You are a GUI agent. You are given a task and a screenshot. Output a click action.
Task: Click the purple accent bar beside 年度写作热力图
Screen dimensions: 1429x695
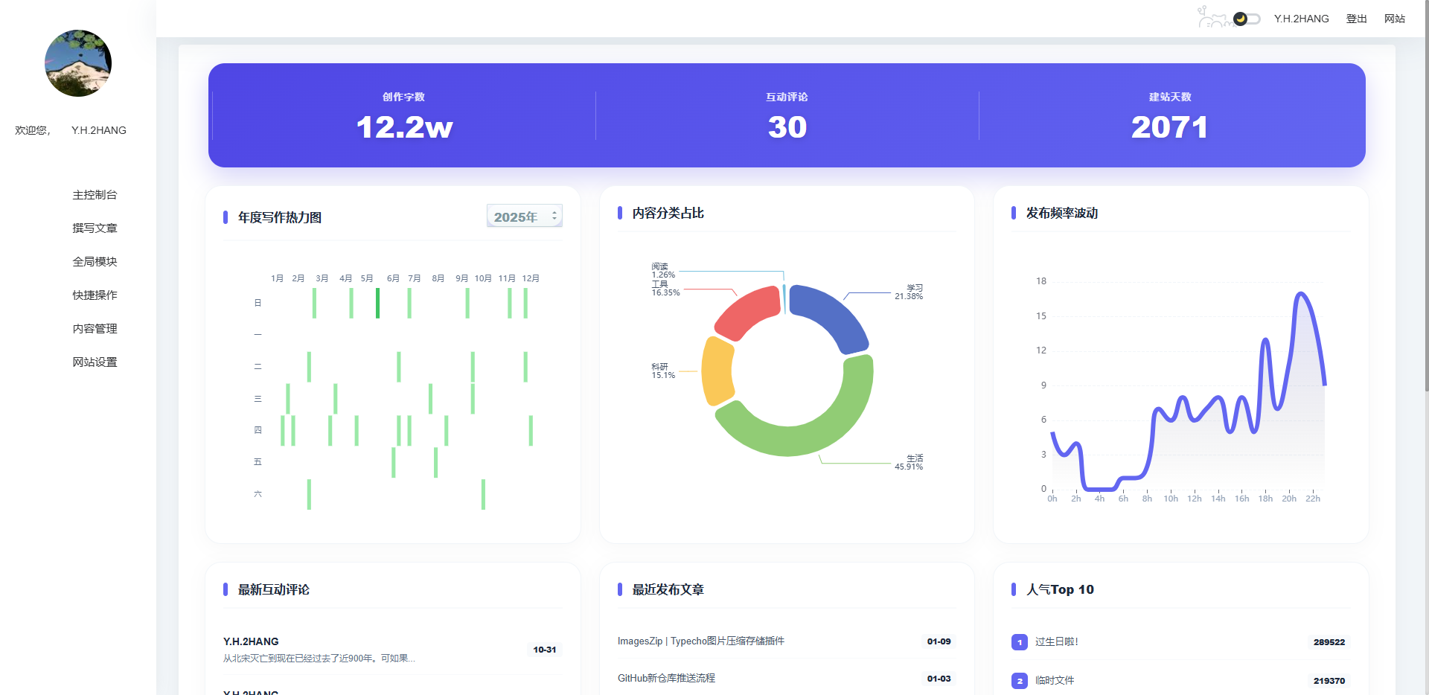pyautogui.click(x=227, y=217)
